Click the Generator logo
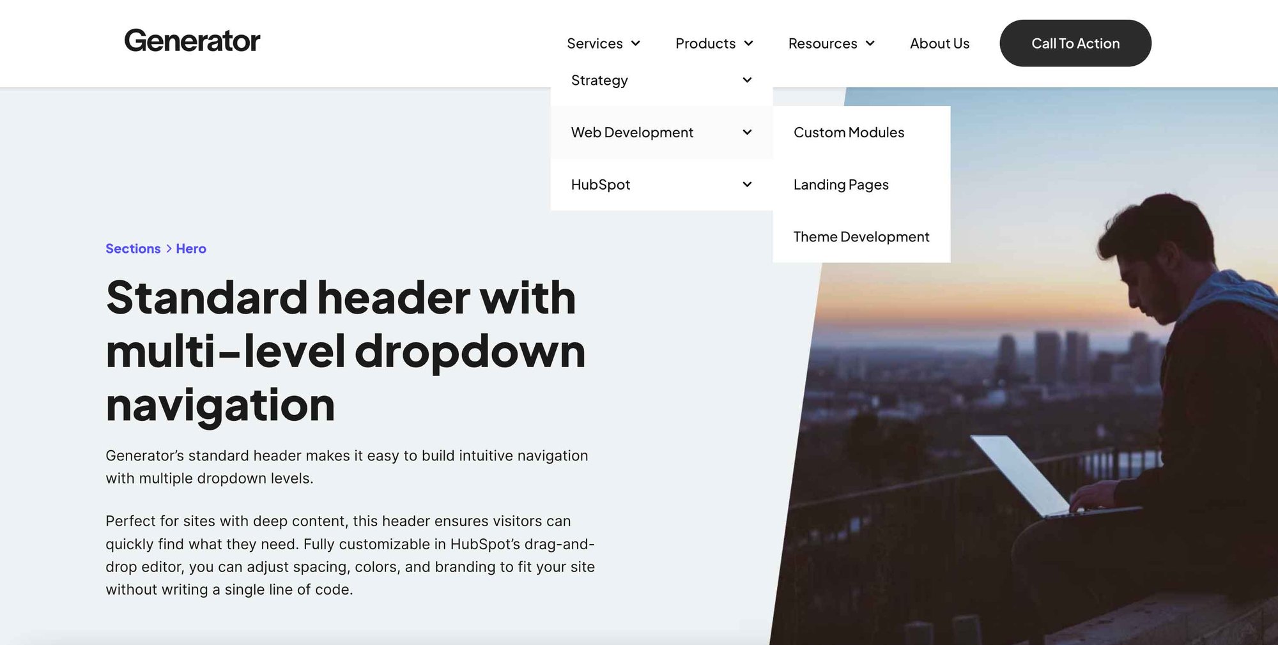This screenshot has height=645, width=1278. (192, 41)
